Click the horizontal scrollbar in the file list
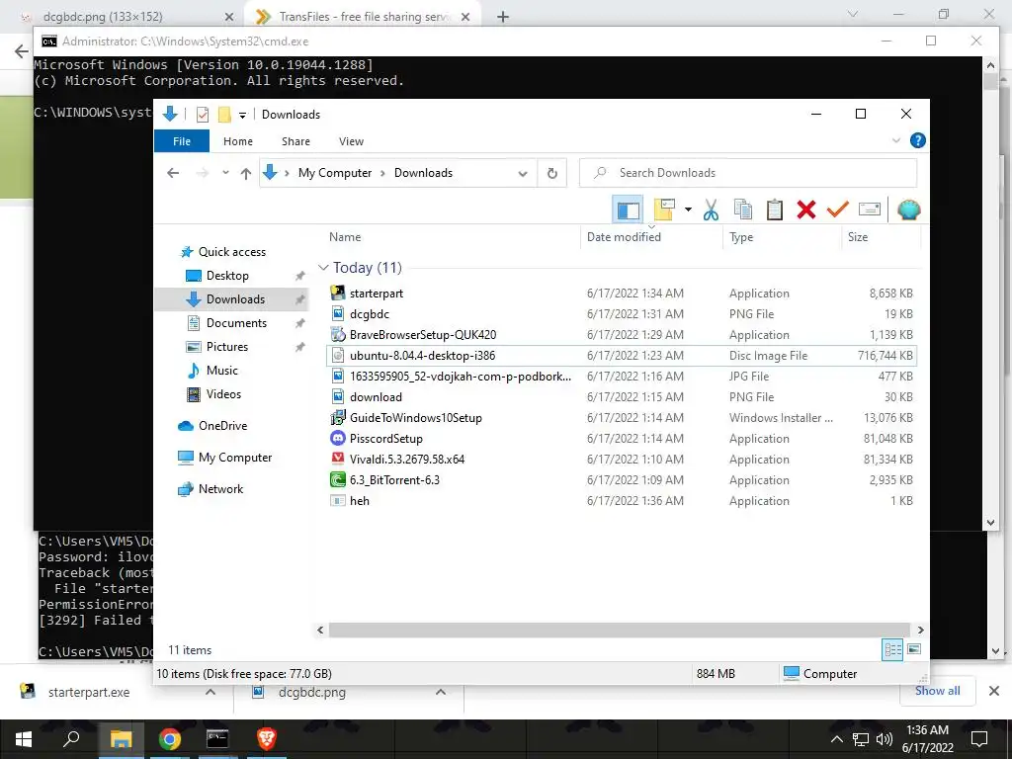The image size is (1012, 759). click(x=619, y=630)
